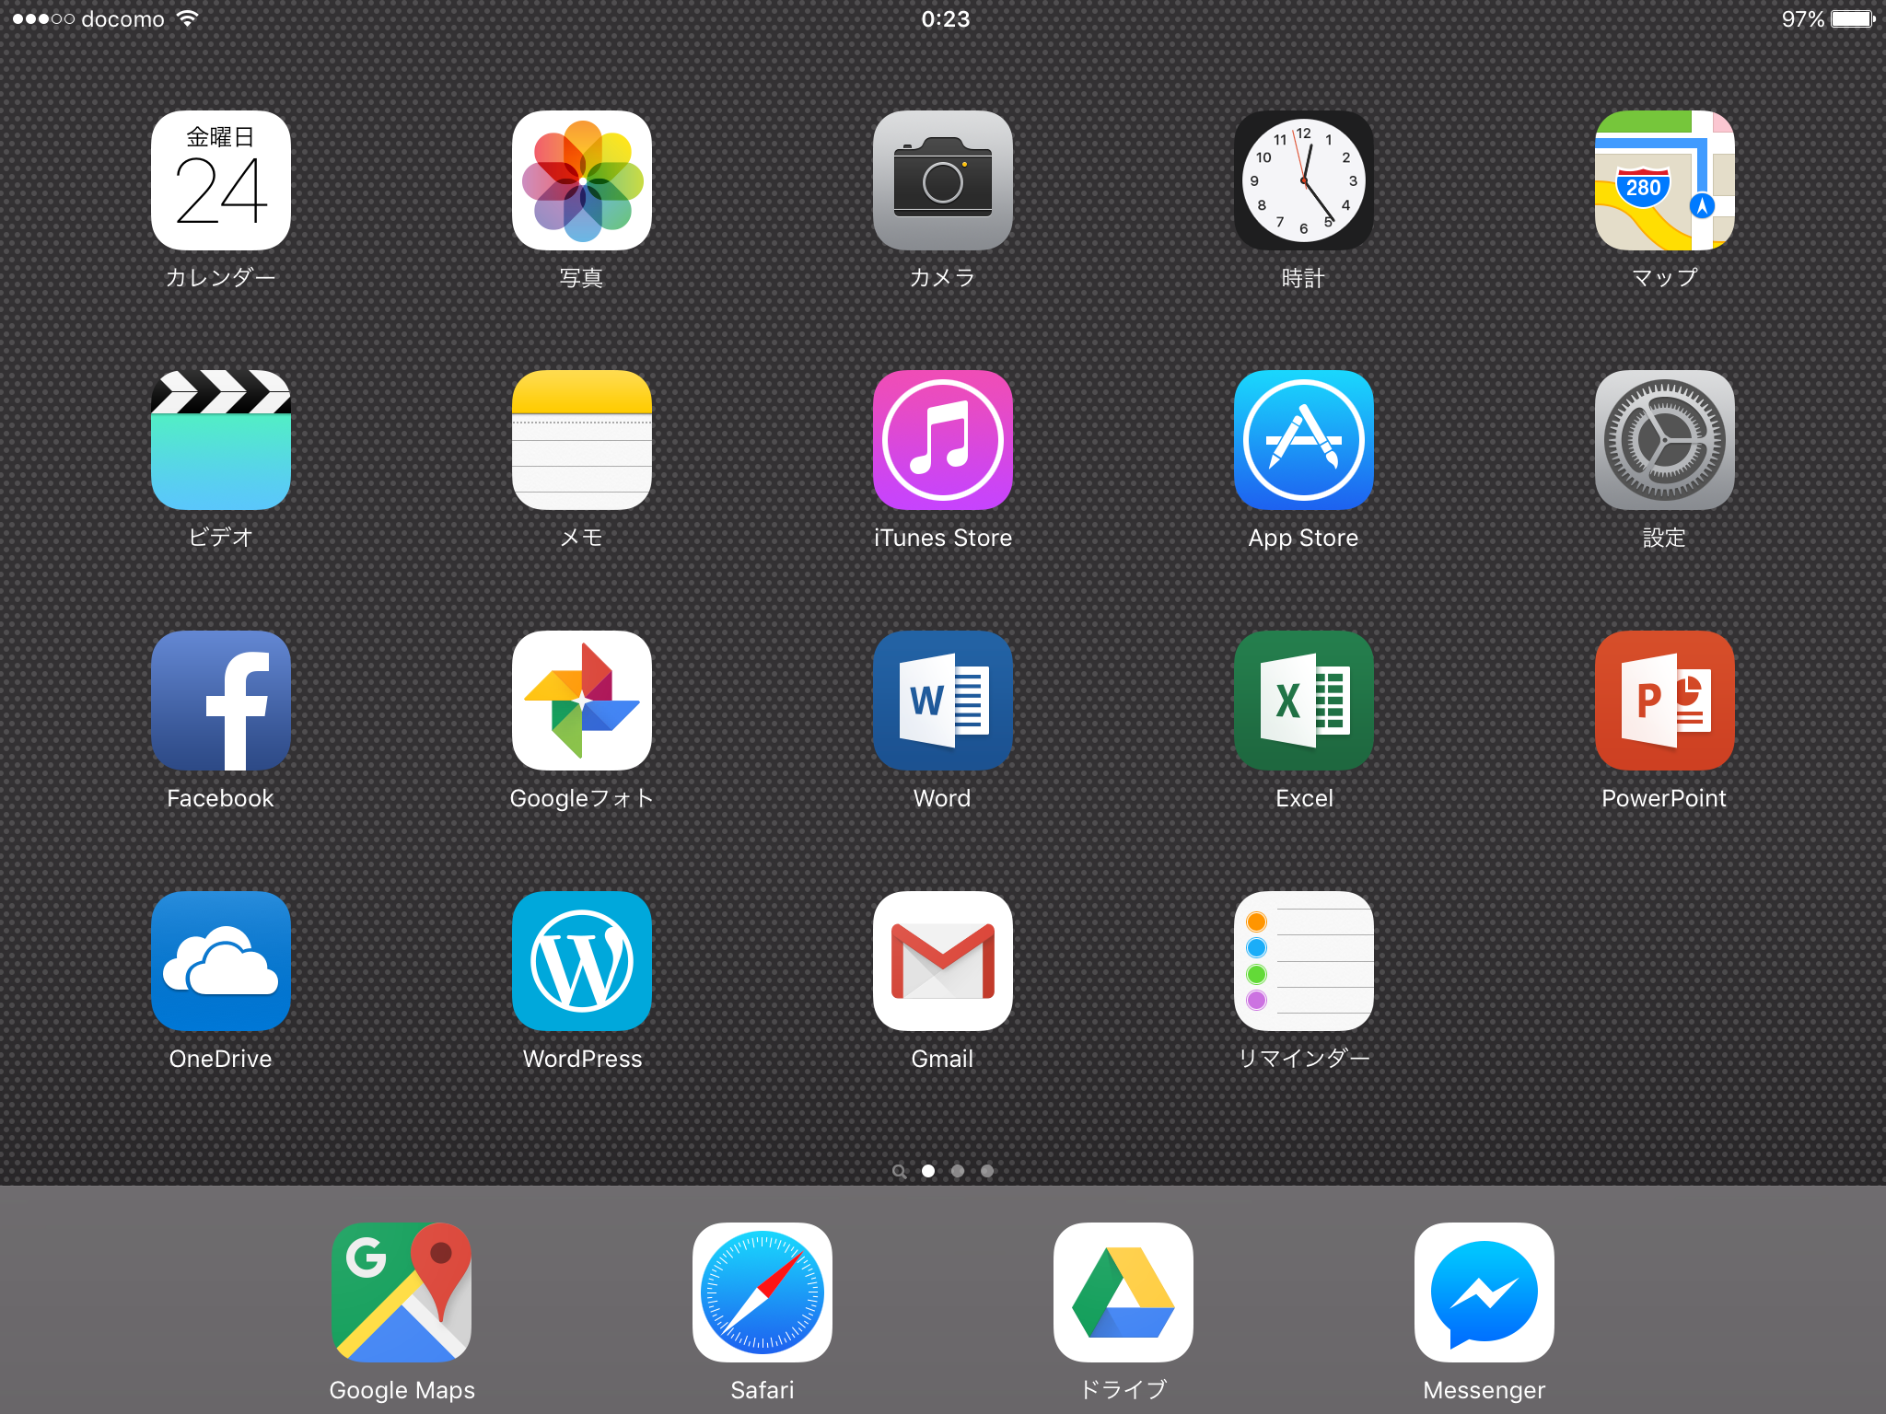Open the Gmail app
The image size is (1886, 1414).
click(943, 961)
